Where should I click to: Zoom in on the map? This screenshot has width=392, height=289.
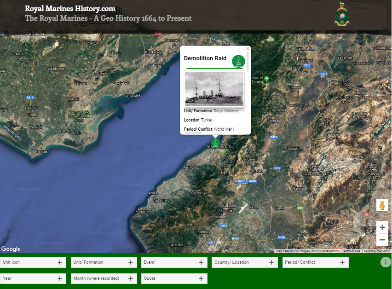pyautogui.click(x=382, y=227)
